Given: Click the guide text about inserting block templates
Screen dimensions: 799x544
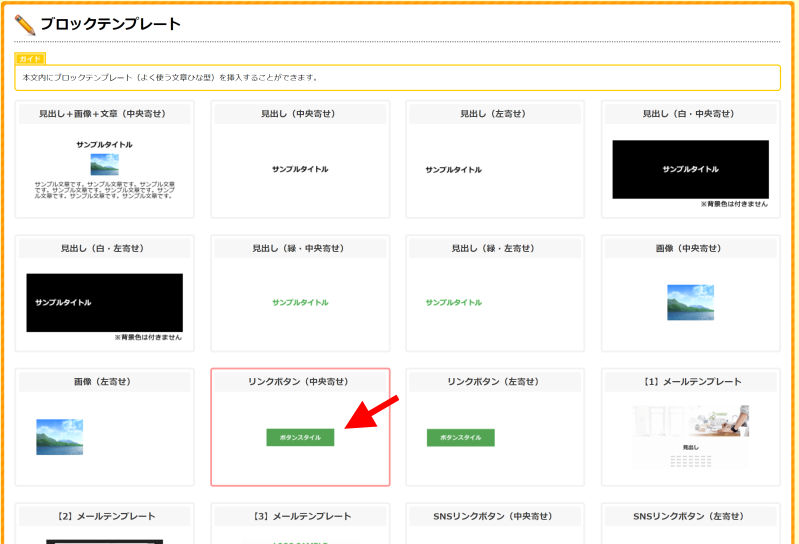Looking at the screenshot, I should [x=171, y=78].
